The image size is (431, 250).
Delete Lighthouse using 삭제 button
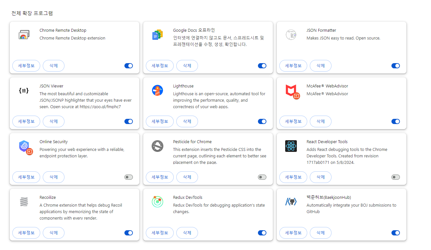point(187,121)
